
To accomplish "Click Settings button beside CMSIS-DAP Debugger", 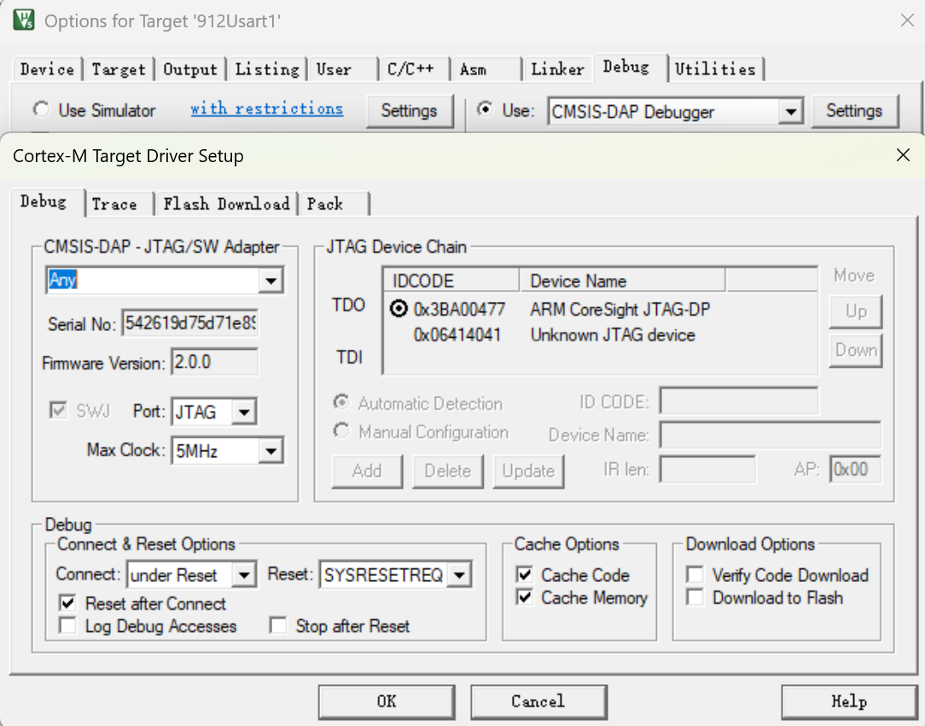I will [854, 110].
